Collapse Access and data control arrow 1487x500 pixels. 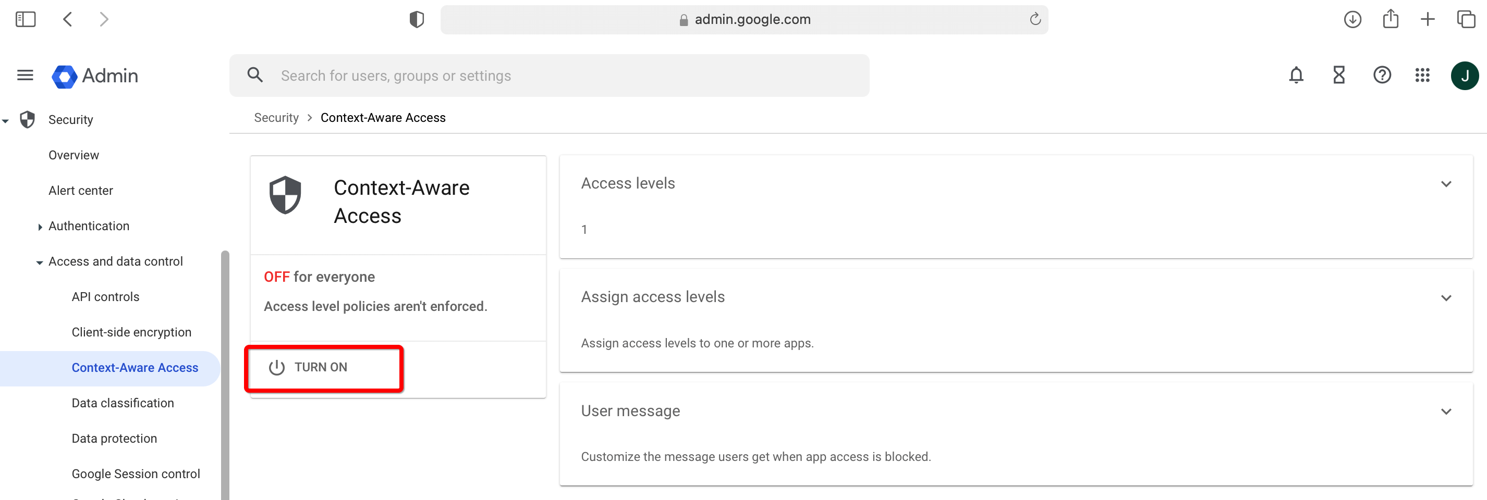pos(39,262)
